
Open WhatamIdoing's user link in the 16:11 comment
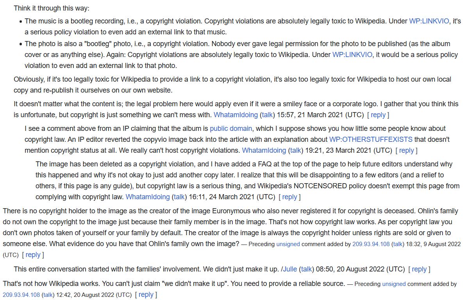(x=148, y=197)
